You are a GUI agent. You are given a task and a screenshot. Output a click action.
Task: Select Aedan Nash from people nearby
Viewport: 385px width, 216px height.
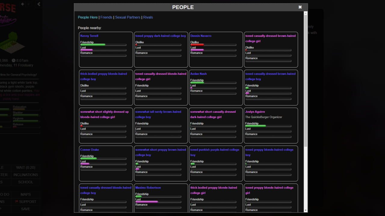pyautogui.click(x=199, y=74)
